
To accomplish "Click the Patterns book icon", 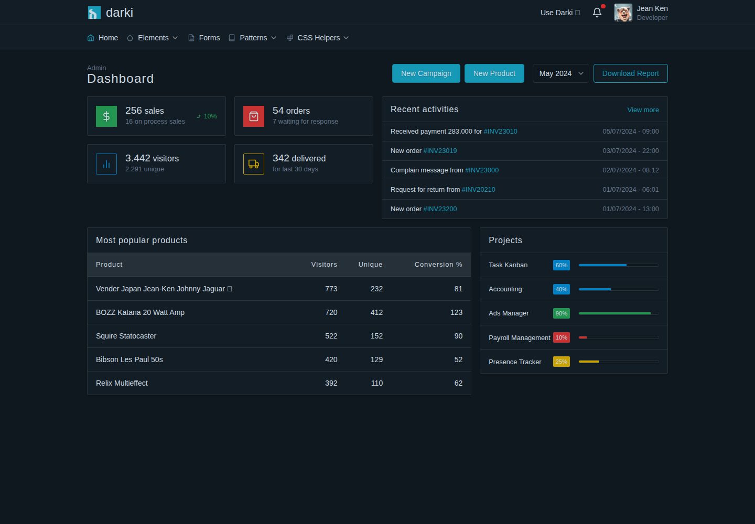I will coord(232,38).
